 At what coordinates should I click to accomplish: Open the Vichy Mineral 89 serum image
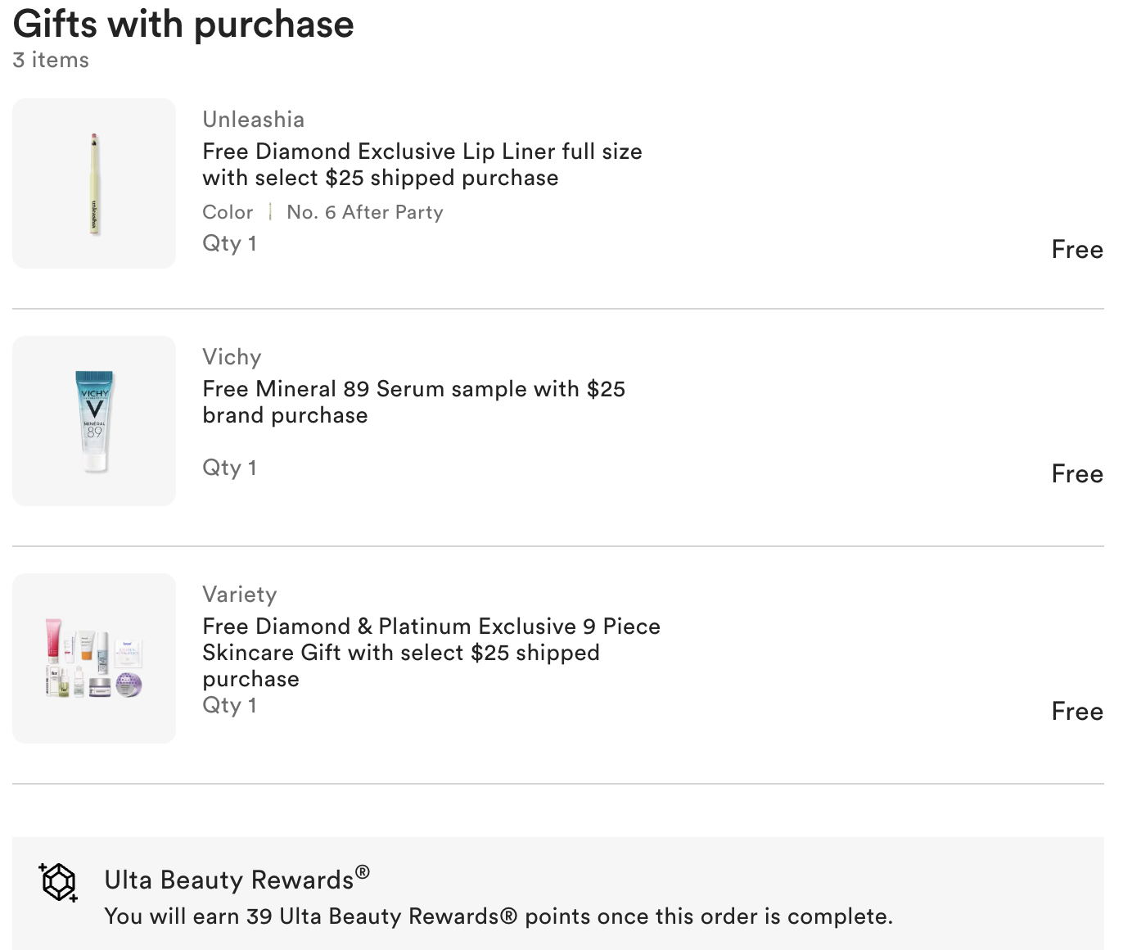94,421
